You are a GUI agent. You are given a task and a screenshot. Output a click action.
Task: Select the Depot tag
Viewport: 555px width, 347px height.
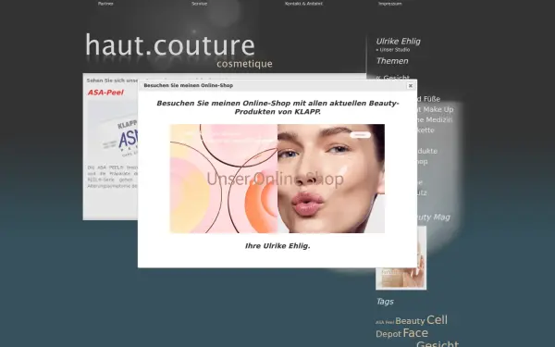pos(388,334)
